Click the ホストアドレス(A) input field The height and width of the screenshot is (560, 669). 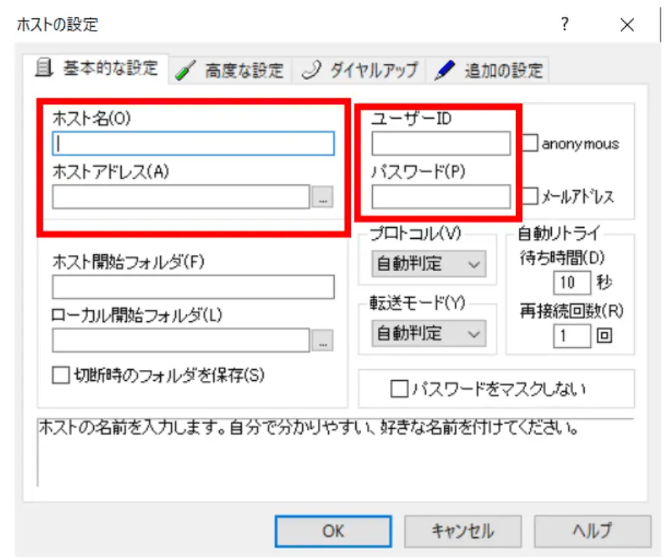(x=181, y=197)
